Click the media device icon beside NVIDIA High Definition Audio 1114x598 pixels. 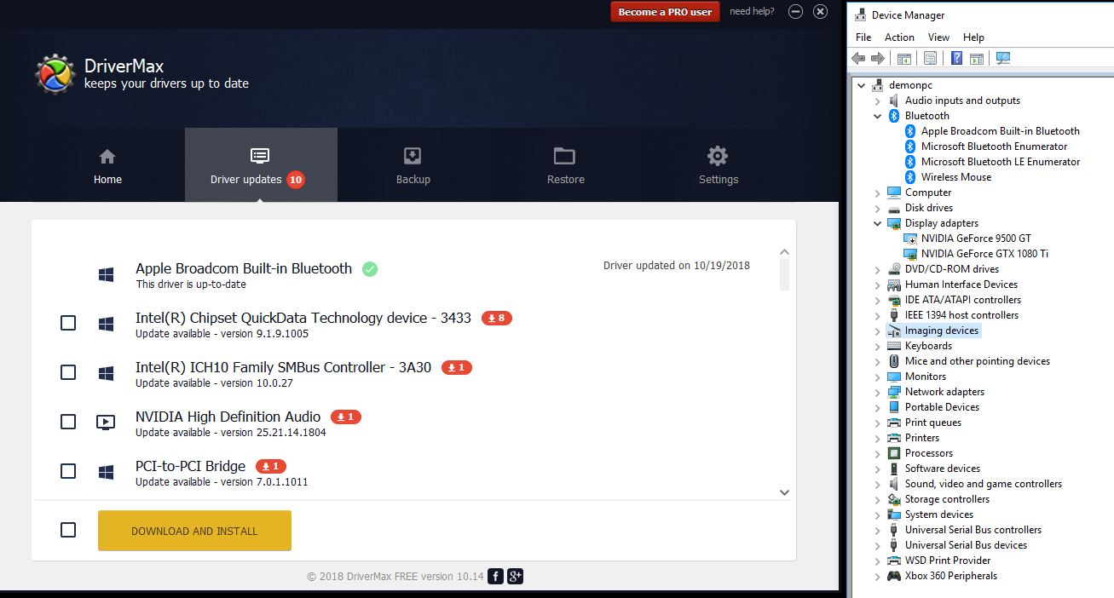coord(106,422)
